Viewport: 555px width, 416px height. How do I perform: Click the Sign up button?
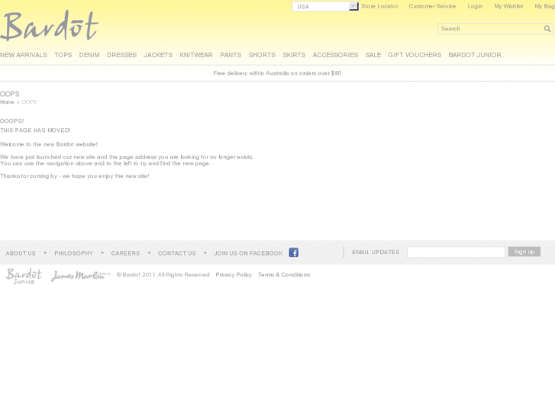click(524, 252)
